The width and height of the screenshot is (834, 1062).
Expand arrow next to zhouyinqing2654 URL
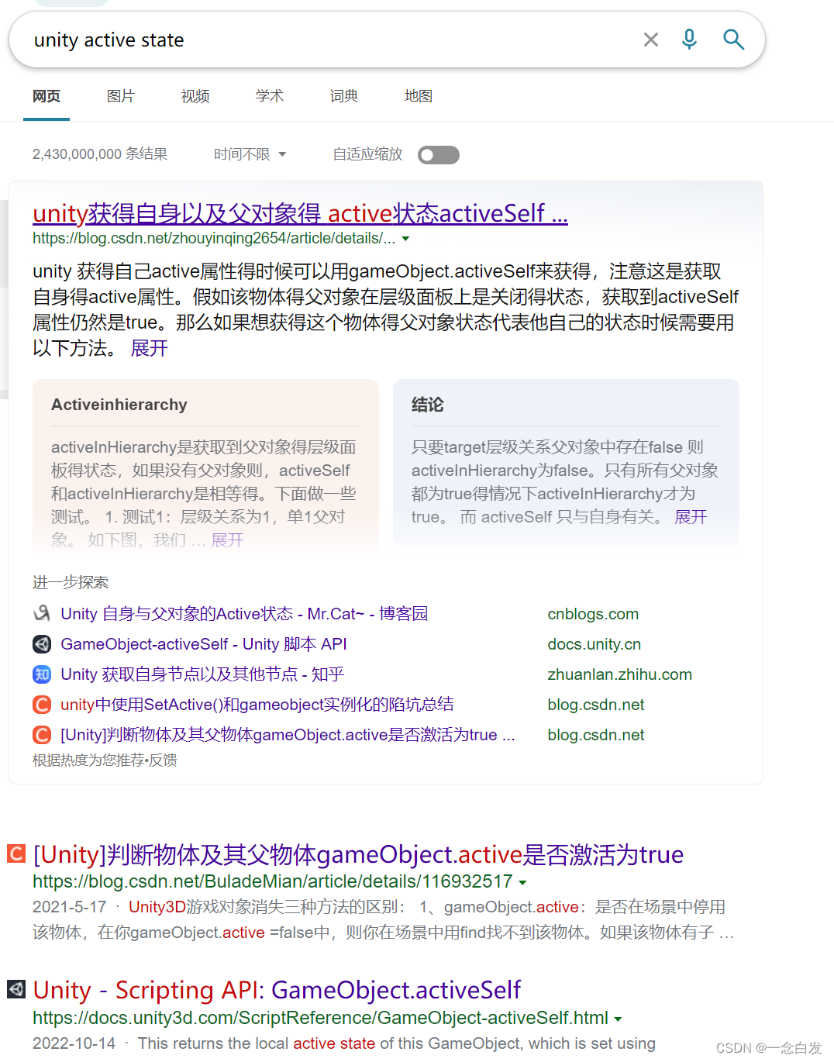pyautogui.click(x=405, y=239)
